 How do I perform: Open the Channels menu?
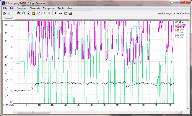[35, 9]
